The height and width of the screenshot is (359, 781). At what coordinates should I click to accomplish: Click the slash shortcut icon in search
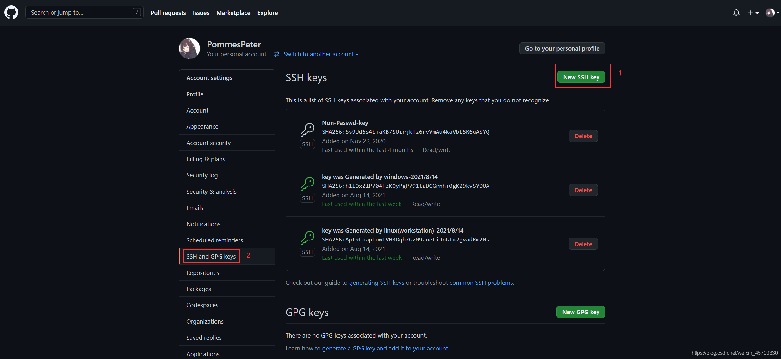(137, 13)
